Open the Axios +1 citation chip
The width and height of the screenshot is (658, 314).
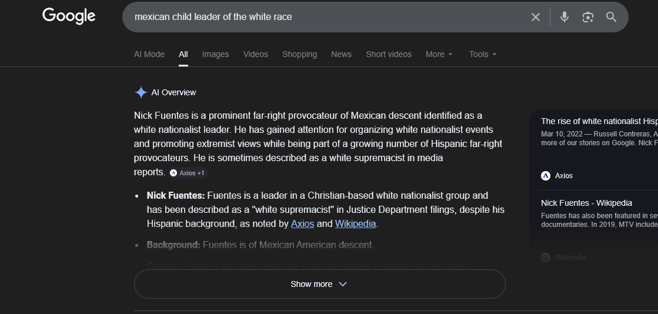[188, 173]
